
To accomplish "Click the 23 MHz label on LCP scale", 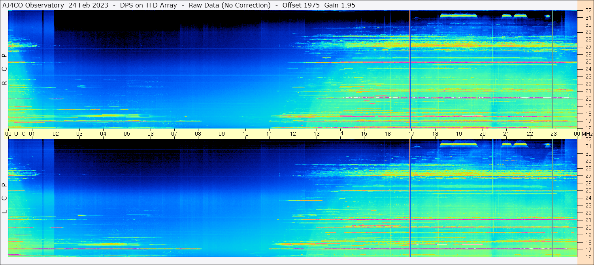I will [x=588, y=205].
